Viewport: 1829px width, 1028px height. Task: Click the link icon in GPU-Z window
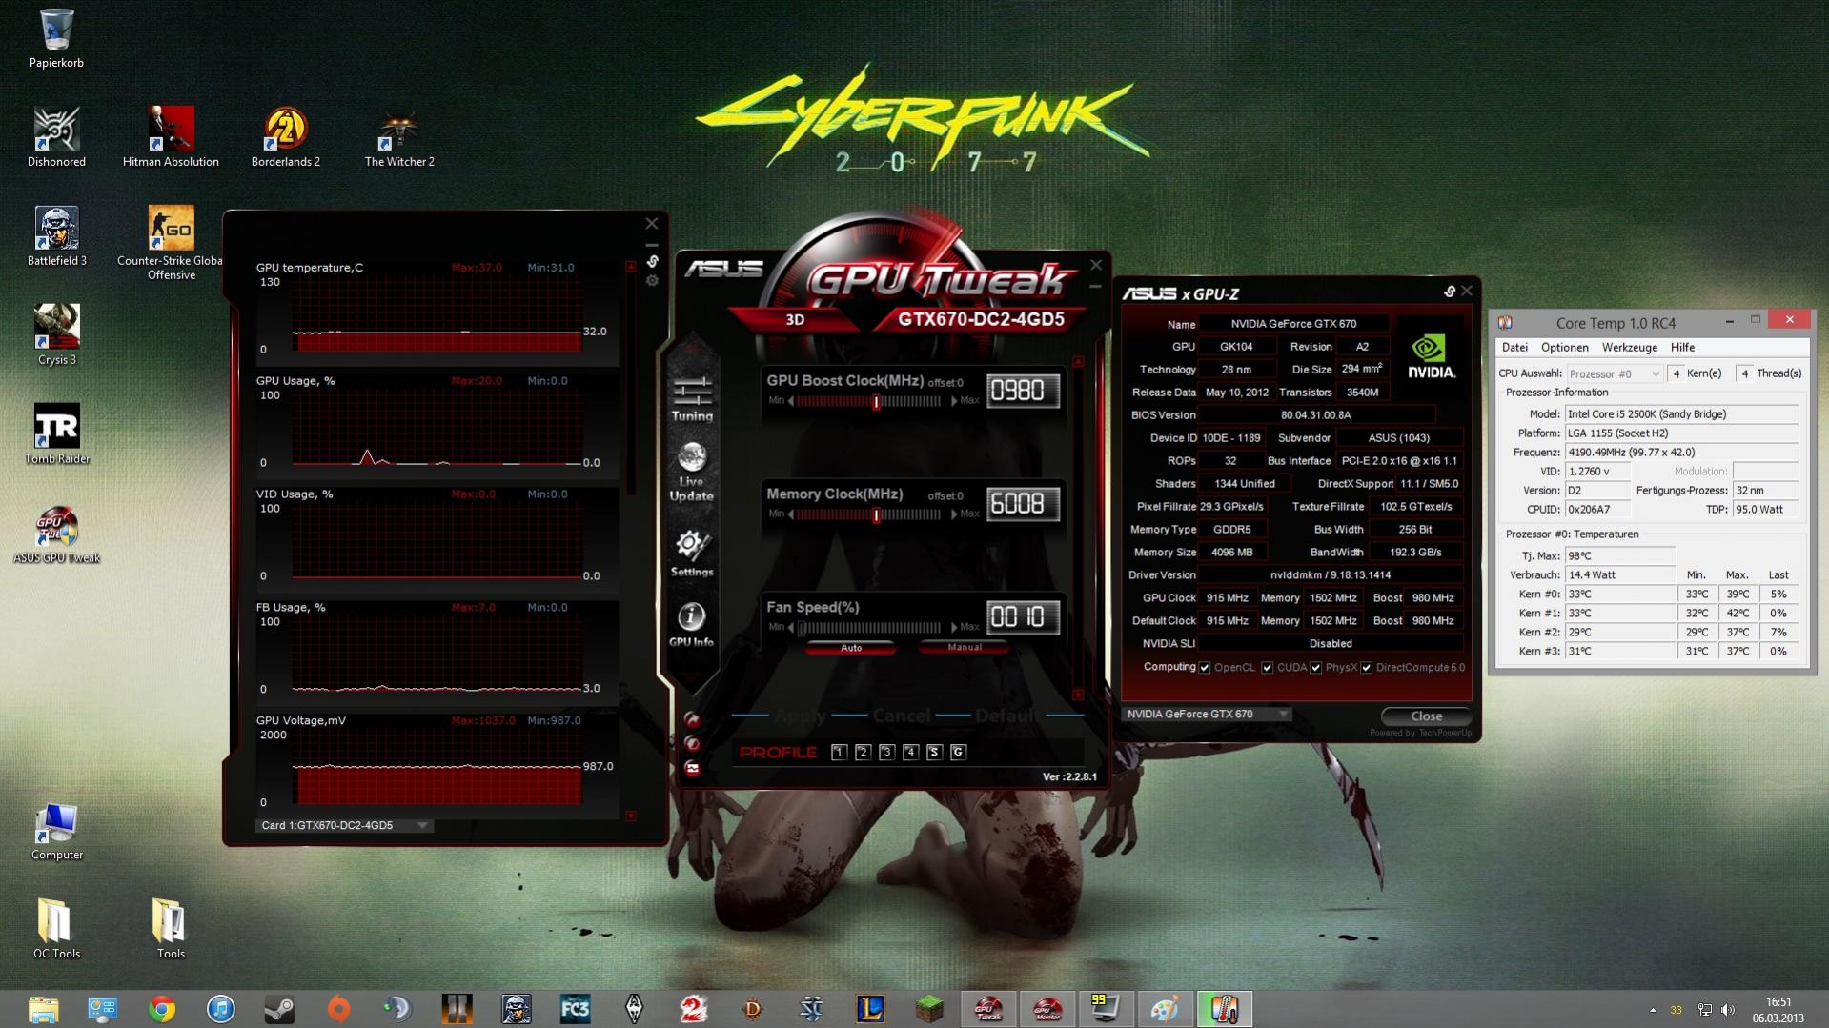1449,292
